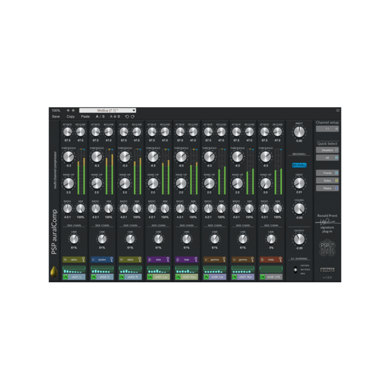Screen dimensions: 390x390
Task: Click the S.C. Summing mode switch
Action: point(295,270)
